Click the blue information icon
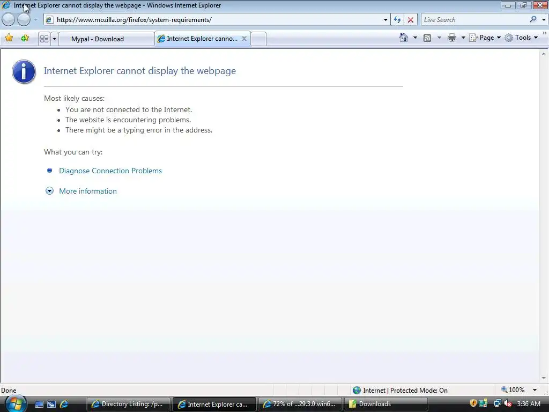549x412 pixels. pyautogui.click(x=24, y=71)
